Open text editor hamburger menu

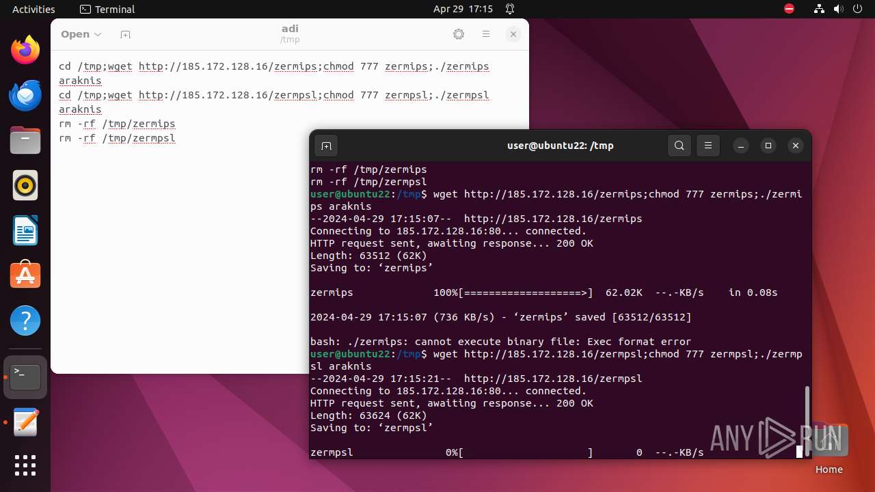click(x=486, y=34)
